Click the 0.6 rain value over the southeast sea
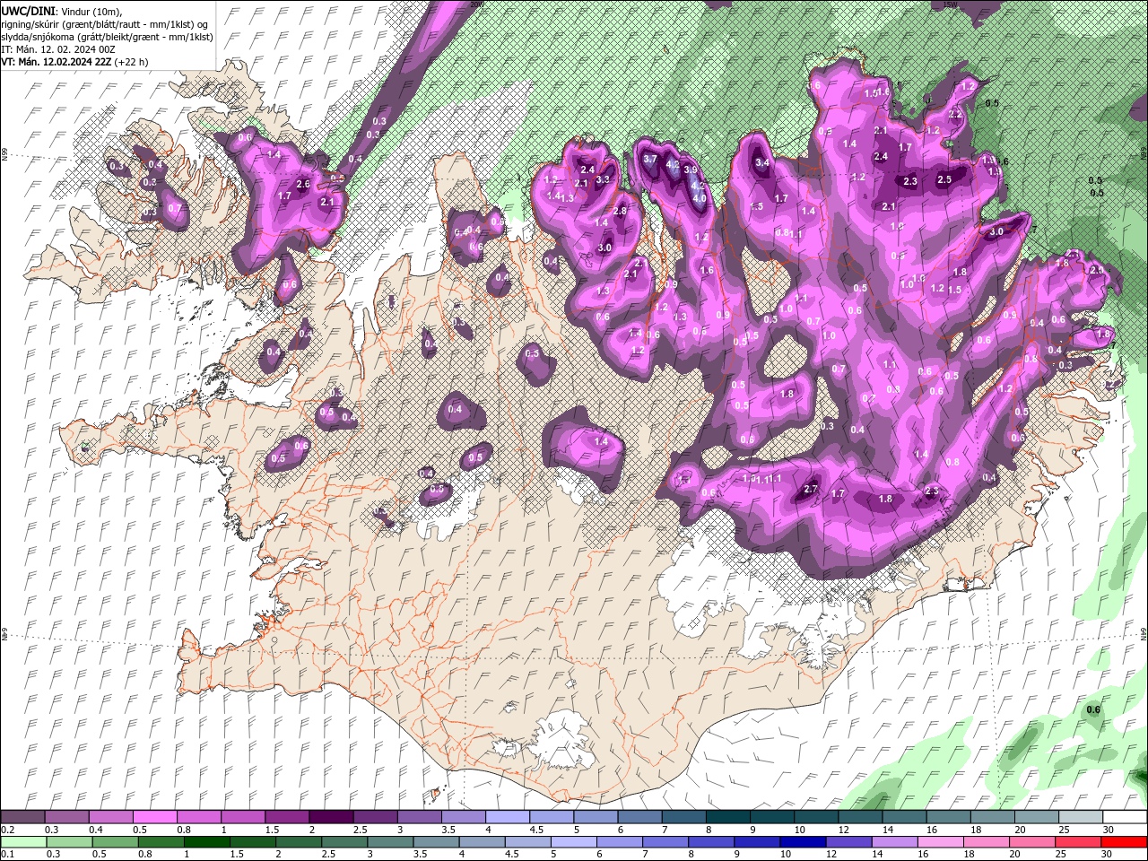The width and height of the screenshot is (1148, 861). (1093, 710)
